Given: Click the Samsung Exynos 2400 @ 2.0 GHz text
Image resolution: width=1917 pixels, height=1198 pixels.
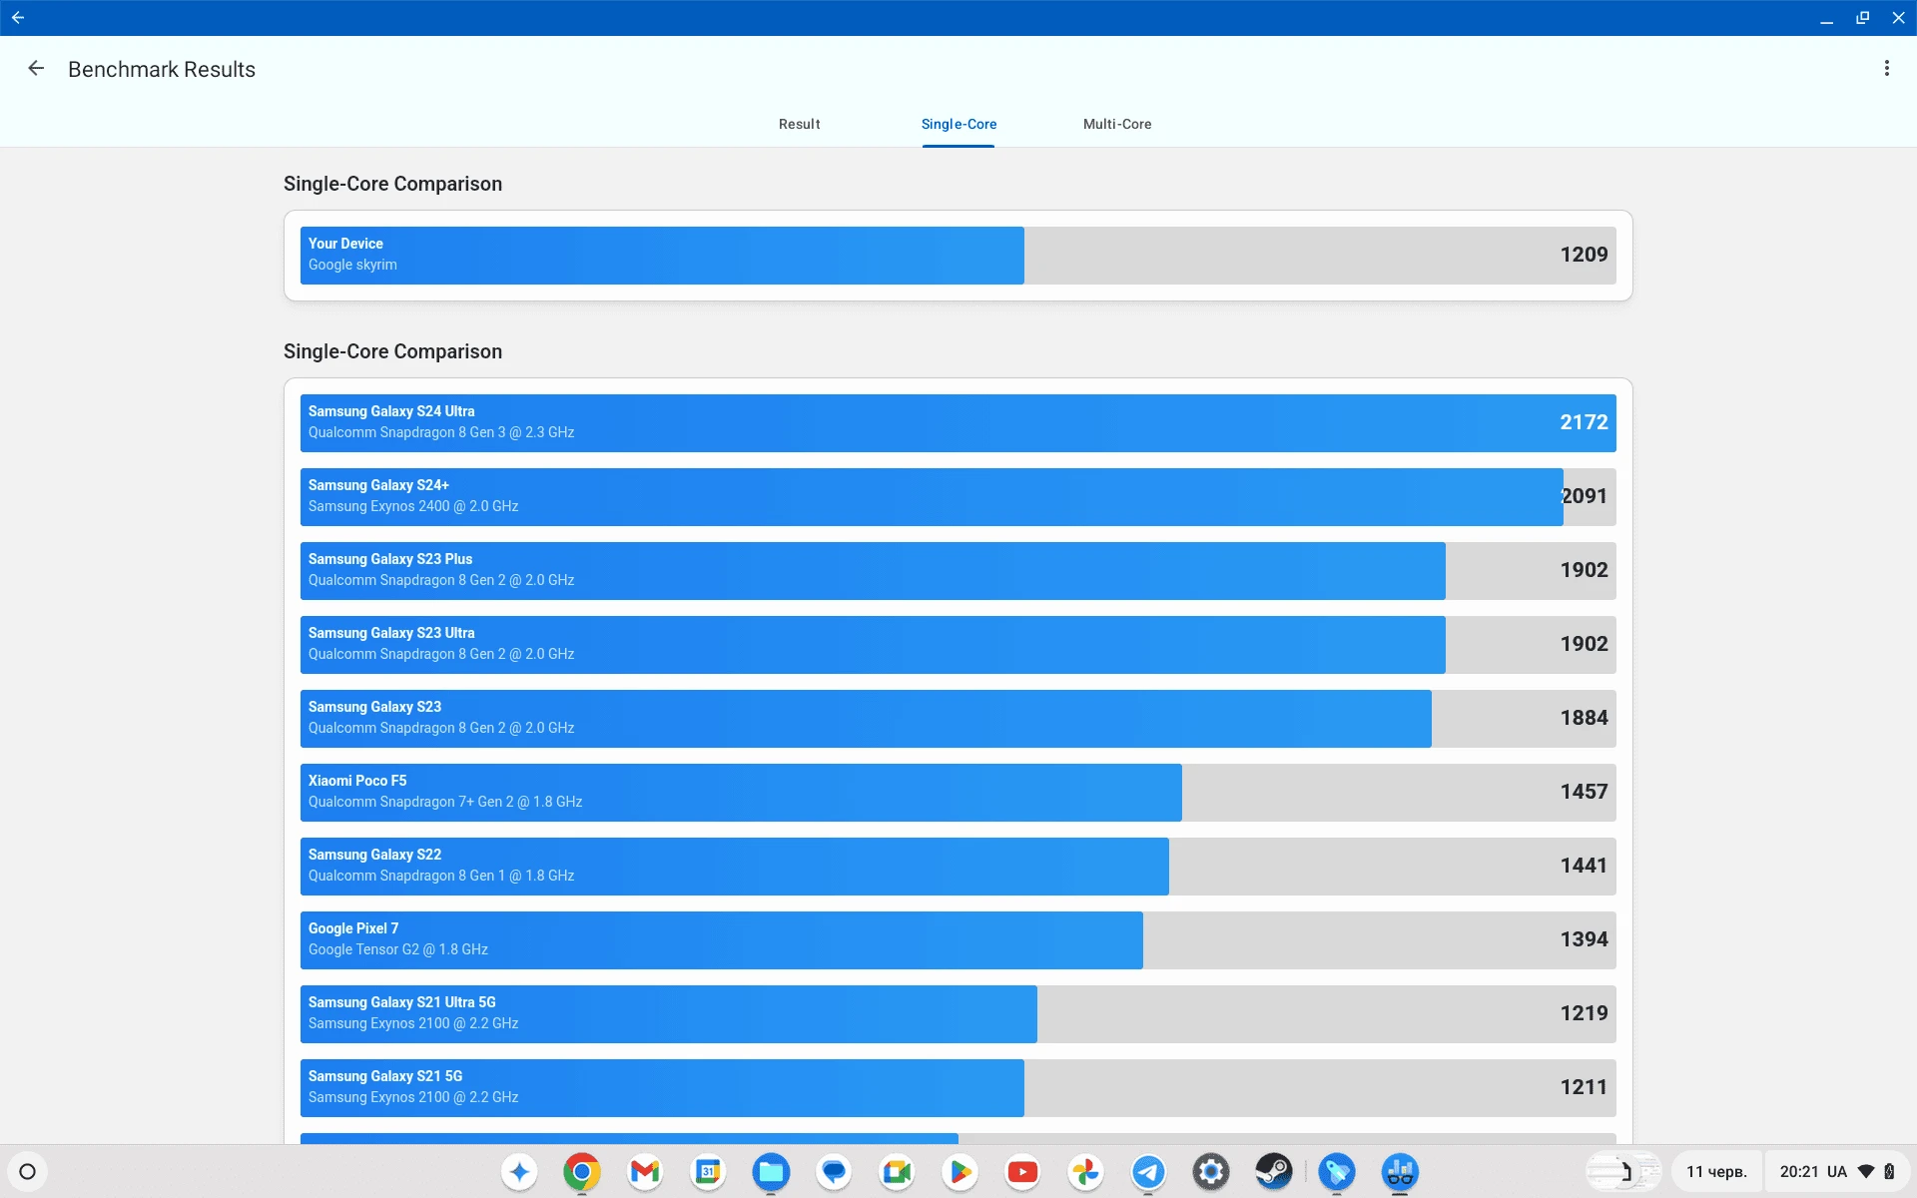Looking at the screenshot, I should 412,506.
